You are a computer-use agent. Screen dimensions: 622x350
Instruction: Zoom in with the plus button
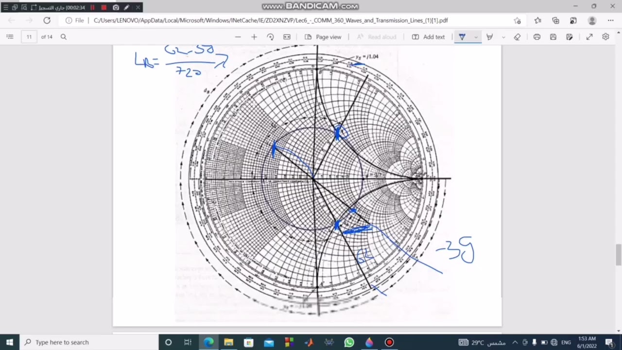point(254,37)
